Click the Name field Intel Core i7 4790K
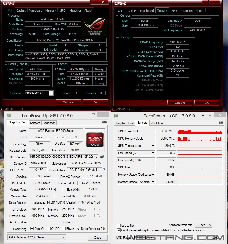Image resolution: width=228 pixels, height=244 pixels. 53,19
